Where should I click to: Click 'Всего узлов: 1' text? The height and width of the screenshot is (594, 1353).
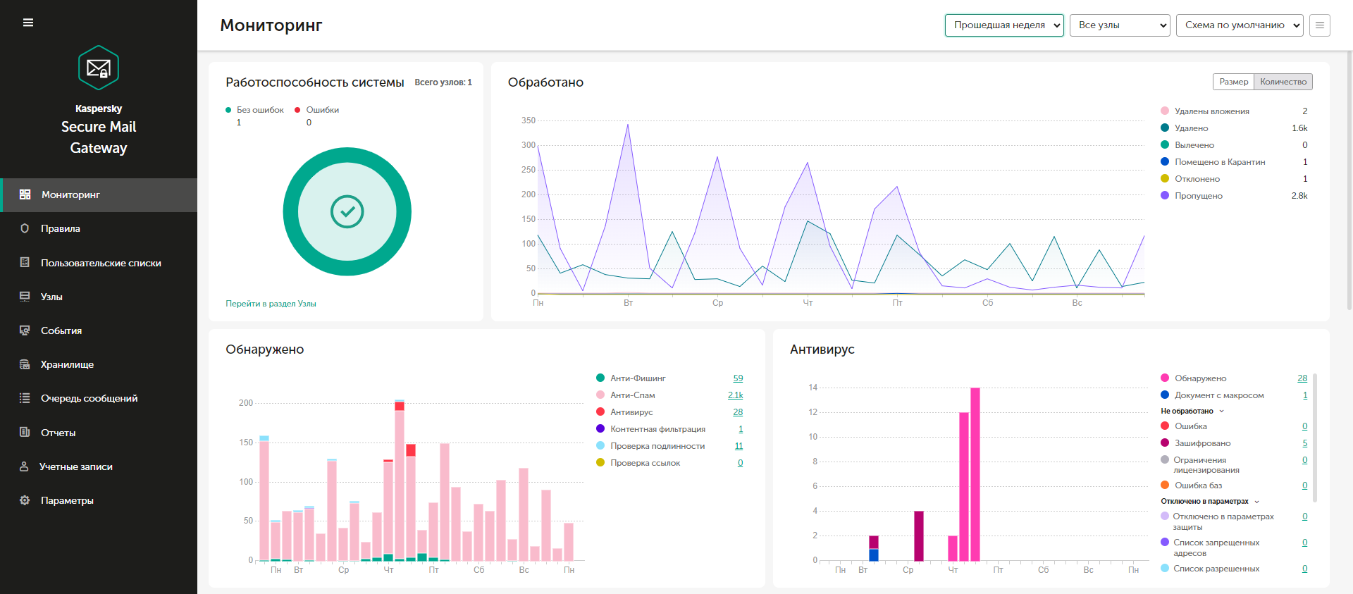coord(443,82)
